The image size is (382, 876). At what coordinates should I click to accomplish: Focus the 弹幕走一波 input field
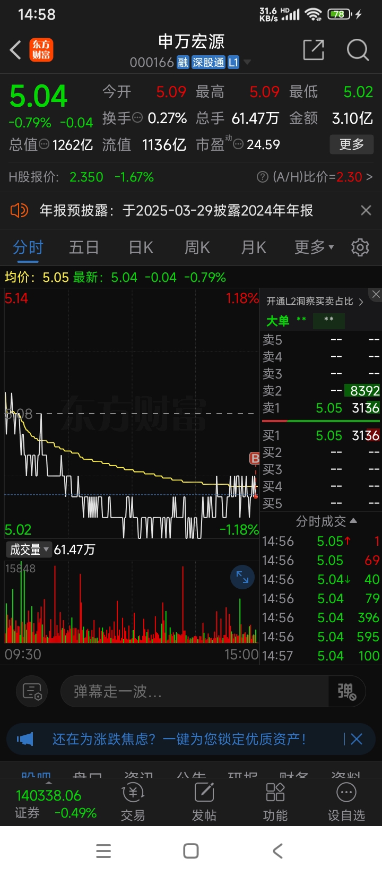(x=195, y=691)
